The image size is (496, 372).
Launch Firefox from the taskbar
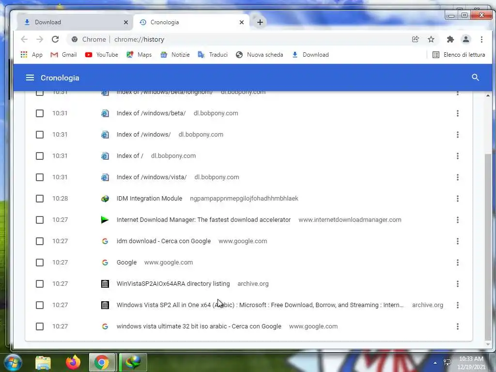coord(73,362)
